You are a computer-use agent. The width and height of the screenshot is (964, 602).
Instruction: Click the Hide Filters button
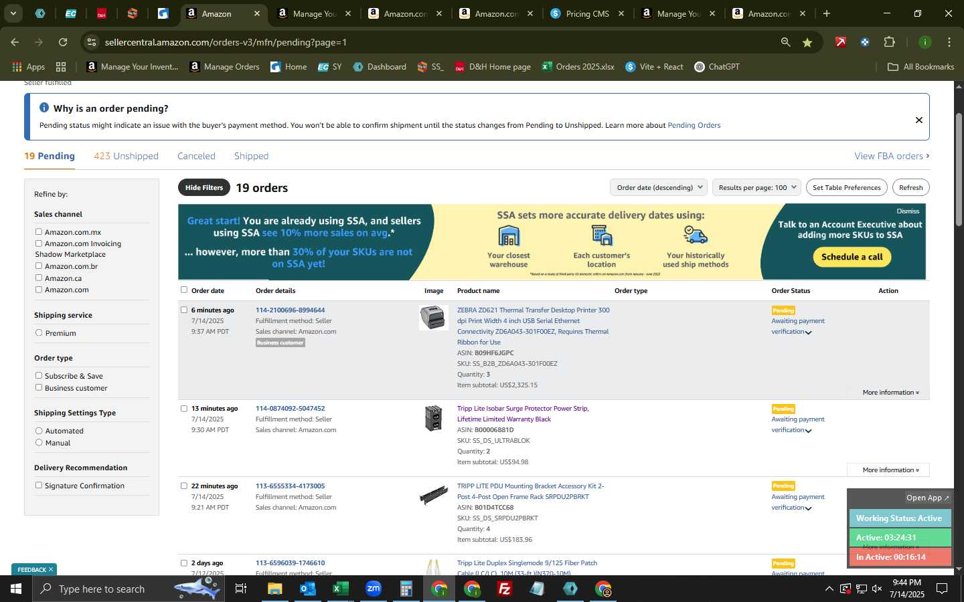(204, 187)
